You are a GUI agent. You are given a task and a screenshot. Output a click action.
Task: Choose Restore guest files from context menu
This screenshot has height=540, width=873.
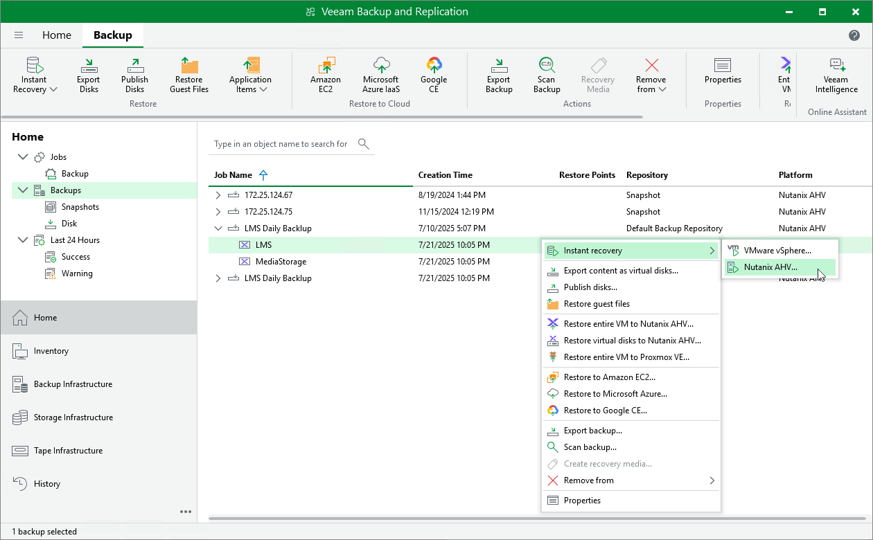click(597, 304)
